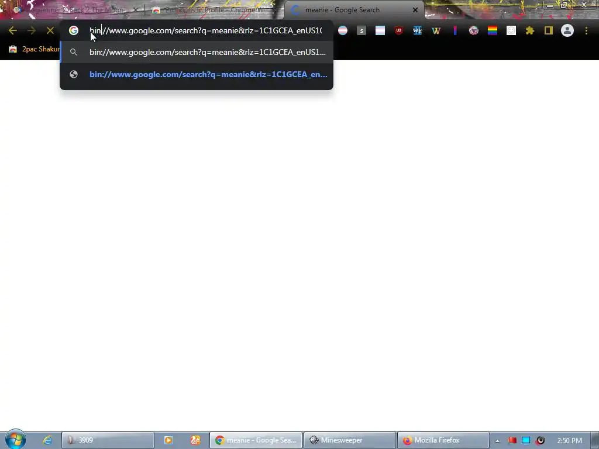Open the orange browser taskbar icon
The image size is (599, 449).
point(195,440)
